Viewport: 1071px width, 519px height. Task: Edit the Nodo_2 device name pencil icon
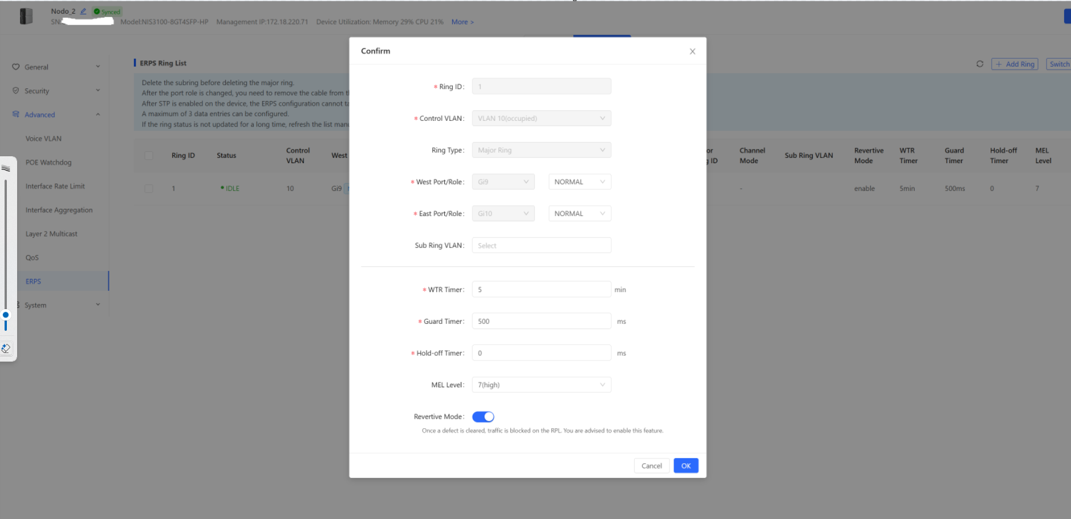(83, 11)
